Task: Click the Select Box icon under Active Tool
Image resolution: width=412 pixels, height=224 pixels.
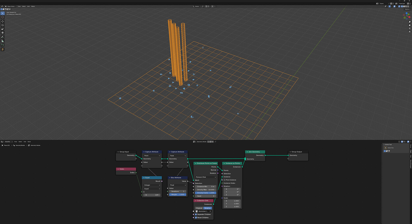Action: pyautogui.click(x=386, y=148)
